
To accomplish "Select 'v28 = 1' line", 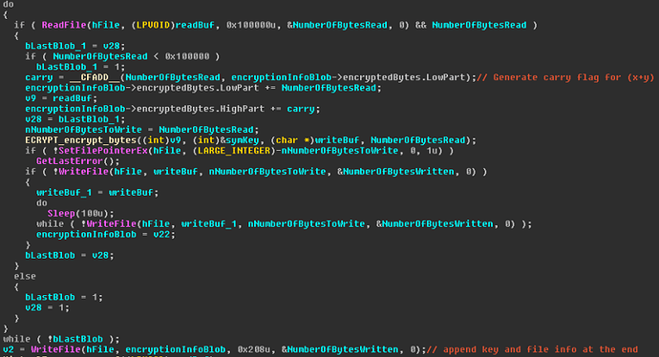I will pos(47,308).
